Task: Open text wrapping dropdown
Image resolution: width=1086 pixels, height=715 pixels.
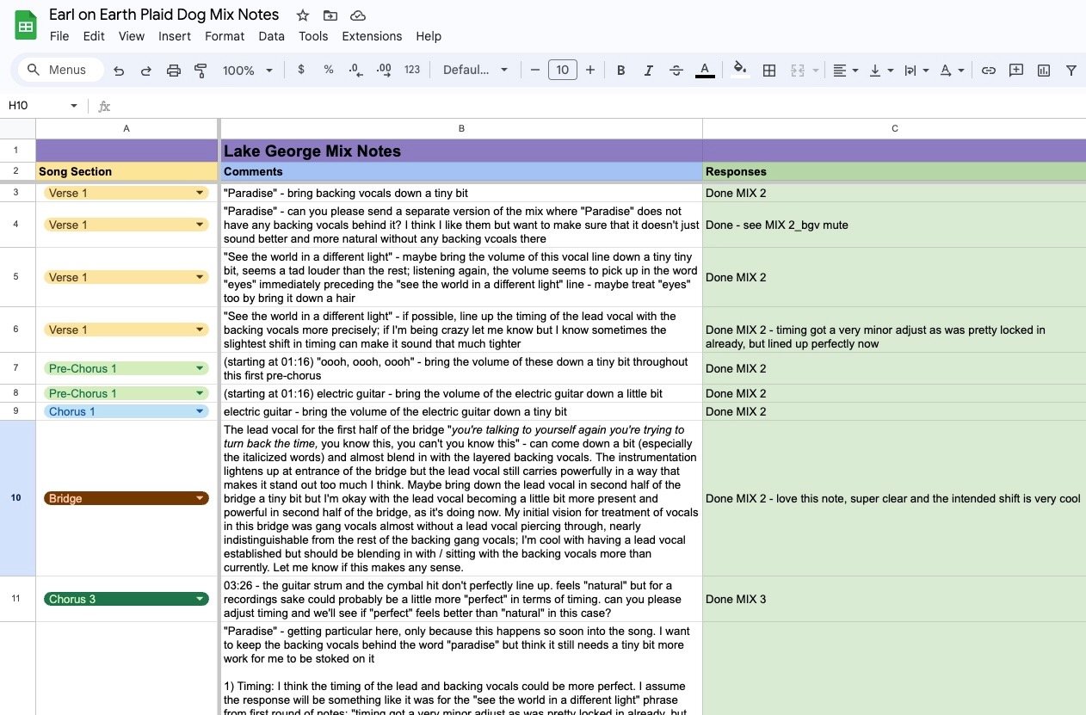Action: (916, 71)
